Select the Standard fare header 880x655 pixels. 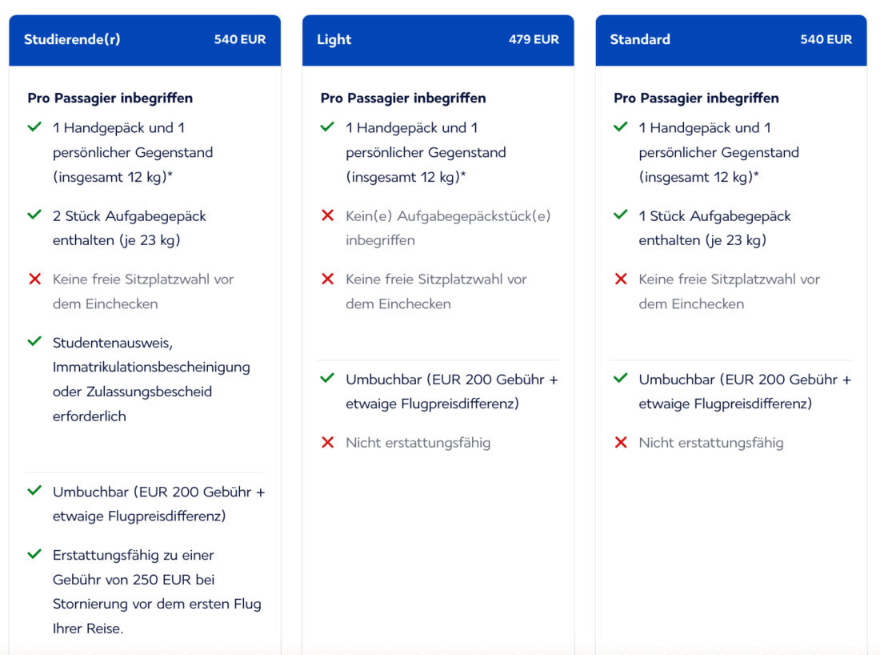(640, 39)
